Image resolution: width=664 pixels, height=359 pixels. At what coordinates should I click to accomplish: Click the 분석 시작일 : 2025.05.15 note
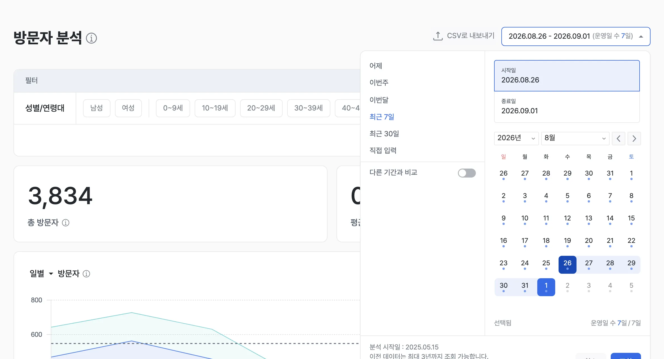404,347
